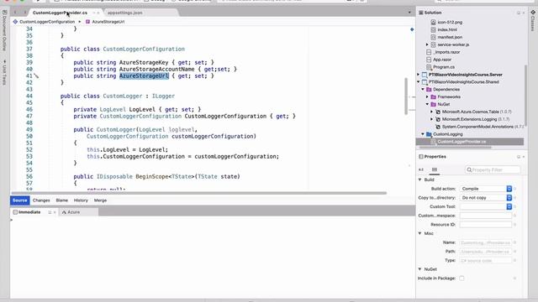Collapse the Misc properties section
This screenshot has width=538, height=302.
click(419, 233)
